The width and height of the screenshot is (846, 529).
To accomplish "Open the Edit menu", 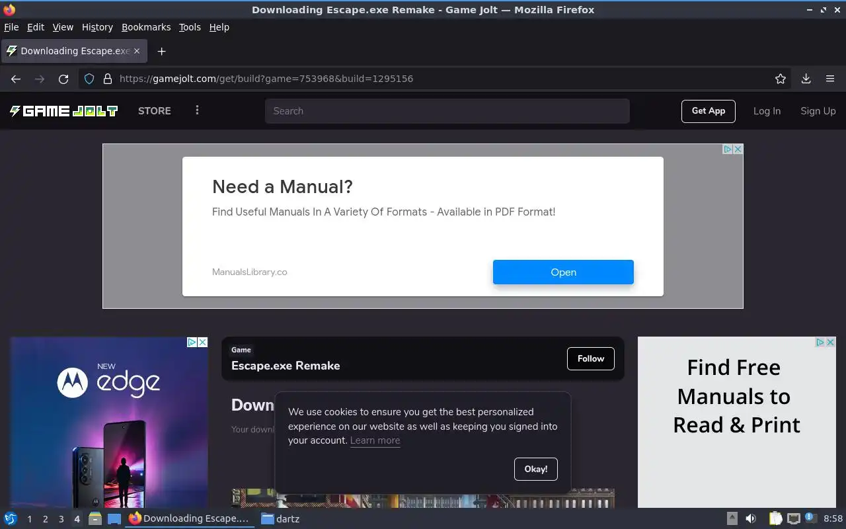I will pos(36,27).
